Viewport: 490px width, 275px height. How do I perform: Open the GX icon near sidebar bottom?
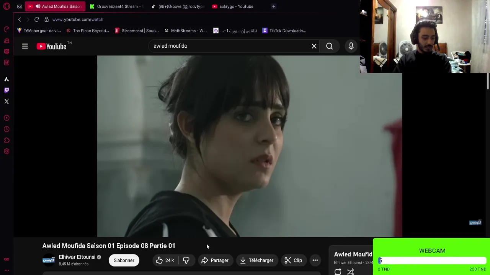pyautogui.click(x=7, y=259)
